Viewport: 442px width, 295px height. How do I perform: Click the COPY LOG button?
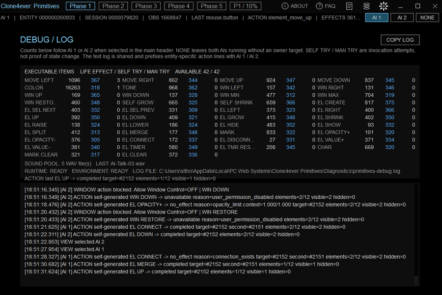pos(400,40)
